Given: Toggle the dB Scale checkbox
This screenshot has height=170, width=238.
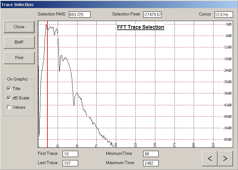Looking at the screenshot, I should 9,98.
